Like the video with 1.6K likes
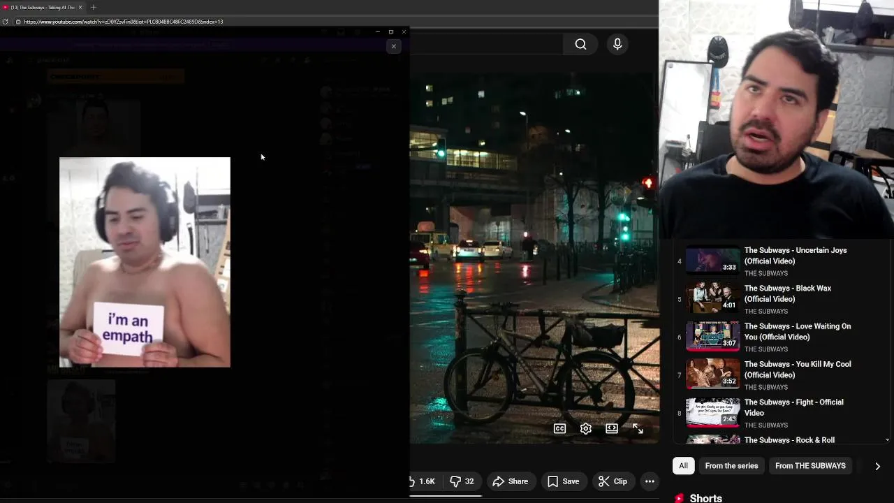This screenshot has width=894, height=503. tap(423, 481)
